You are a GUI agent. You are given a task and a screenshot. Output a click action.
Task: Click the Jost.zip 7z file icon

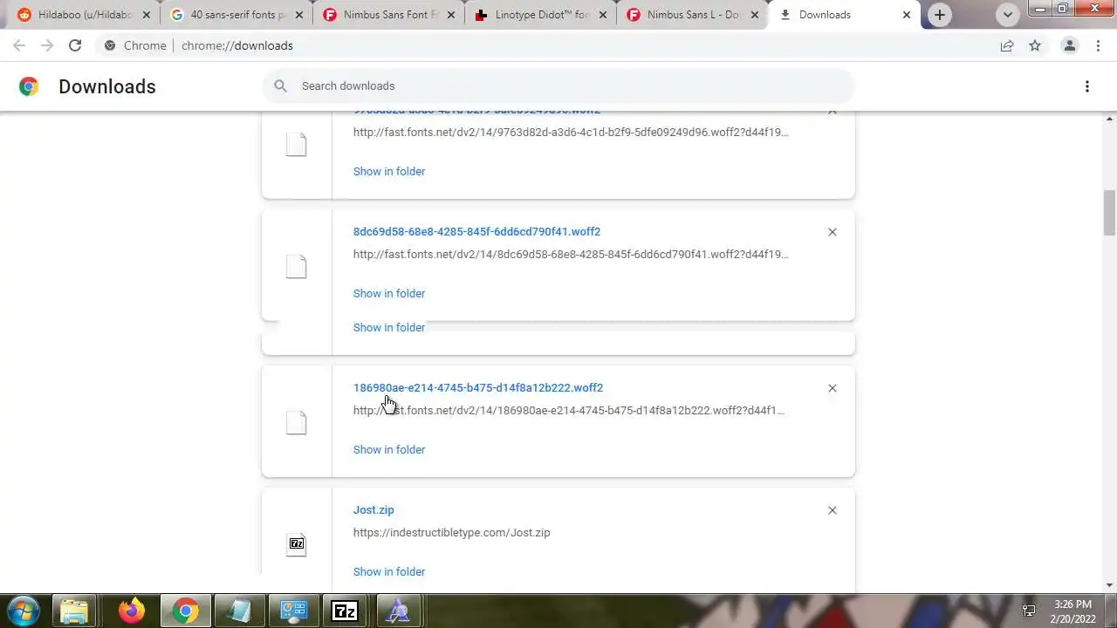pos(297,544)
